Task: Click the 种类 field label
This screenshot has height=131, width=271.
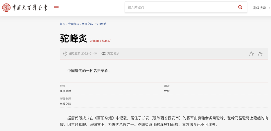Action: coord(63,86)
